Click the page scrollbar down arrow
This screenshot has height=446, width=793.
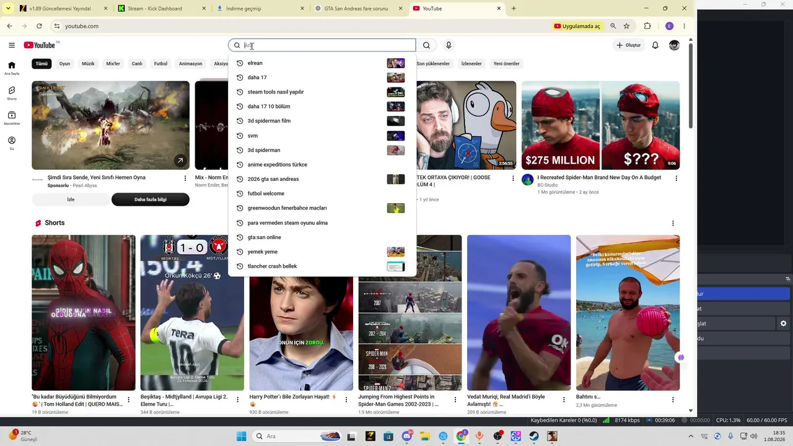pyautogui.click(x=691, y=411)
